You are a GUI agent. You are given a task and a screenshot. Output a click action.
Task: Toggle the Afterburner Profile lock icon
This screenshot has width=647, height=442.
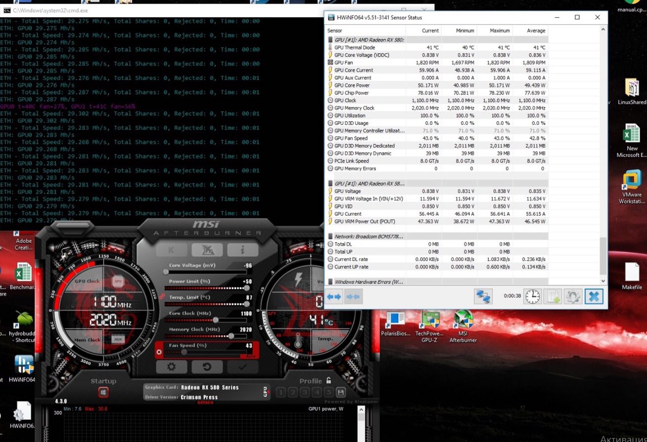click(x=329, y=381)
